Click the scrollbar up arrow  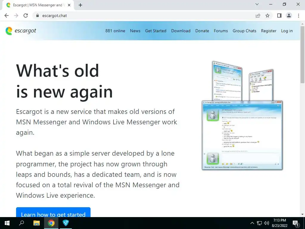click(x=303, y=24)
